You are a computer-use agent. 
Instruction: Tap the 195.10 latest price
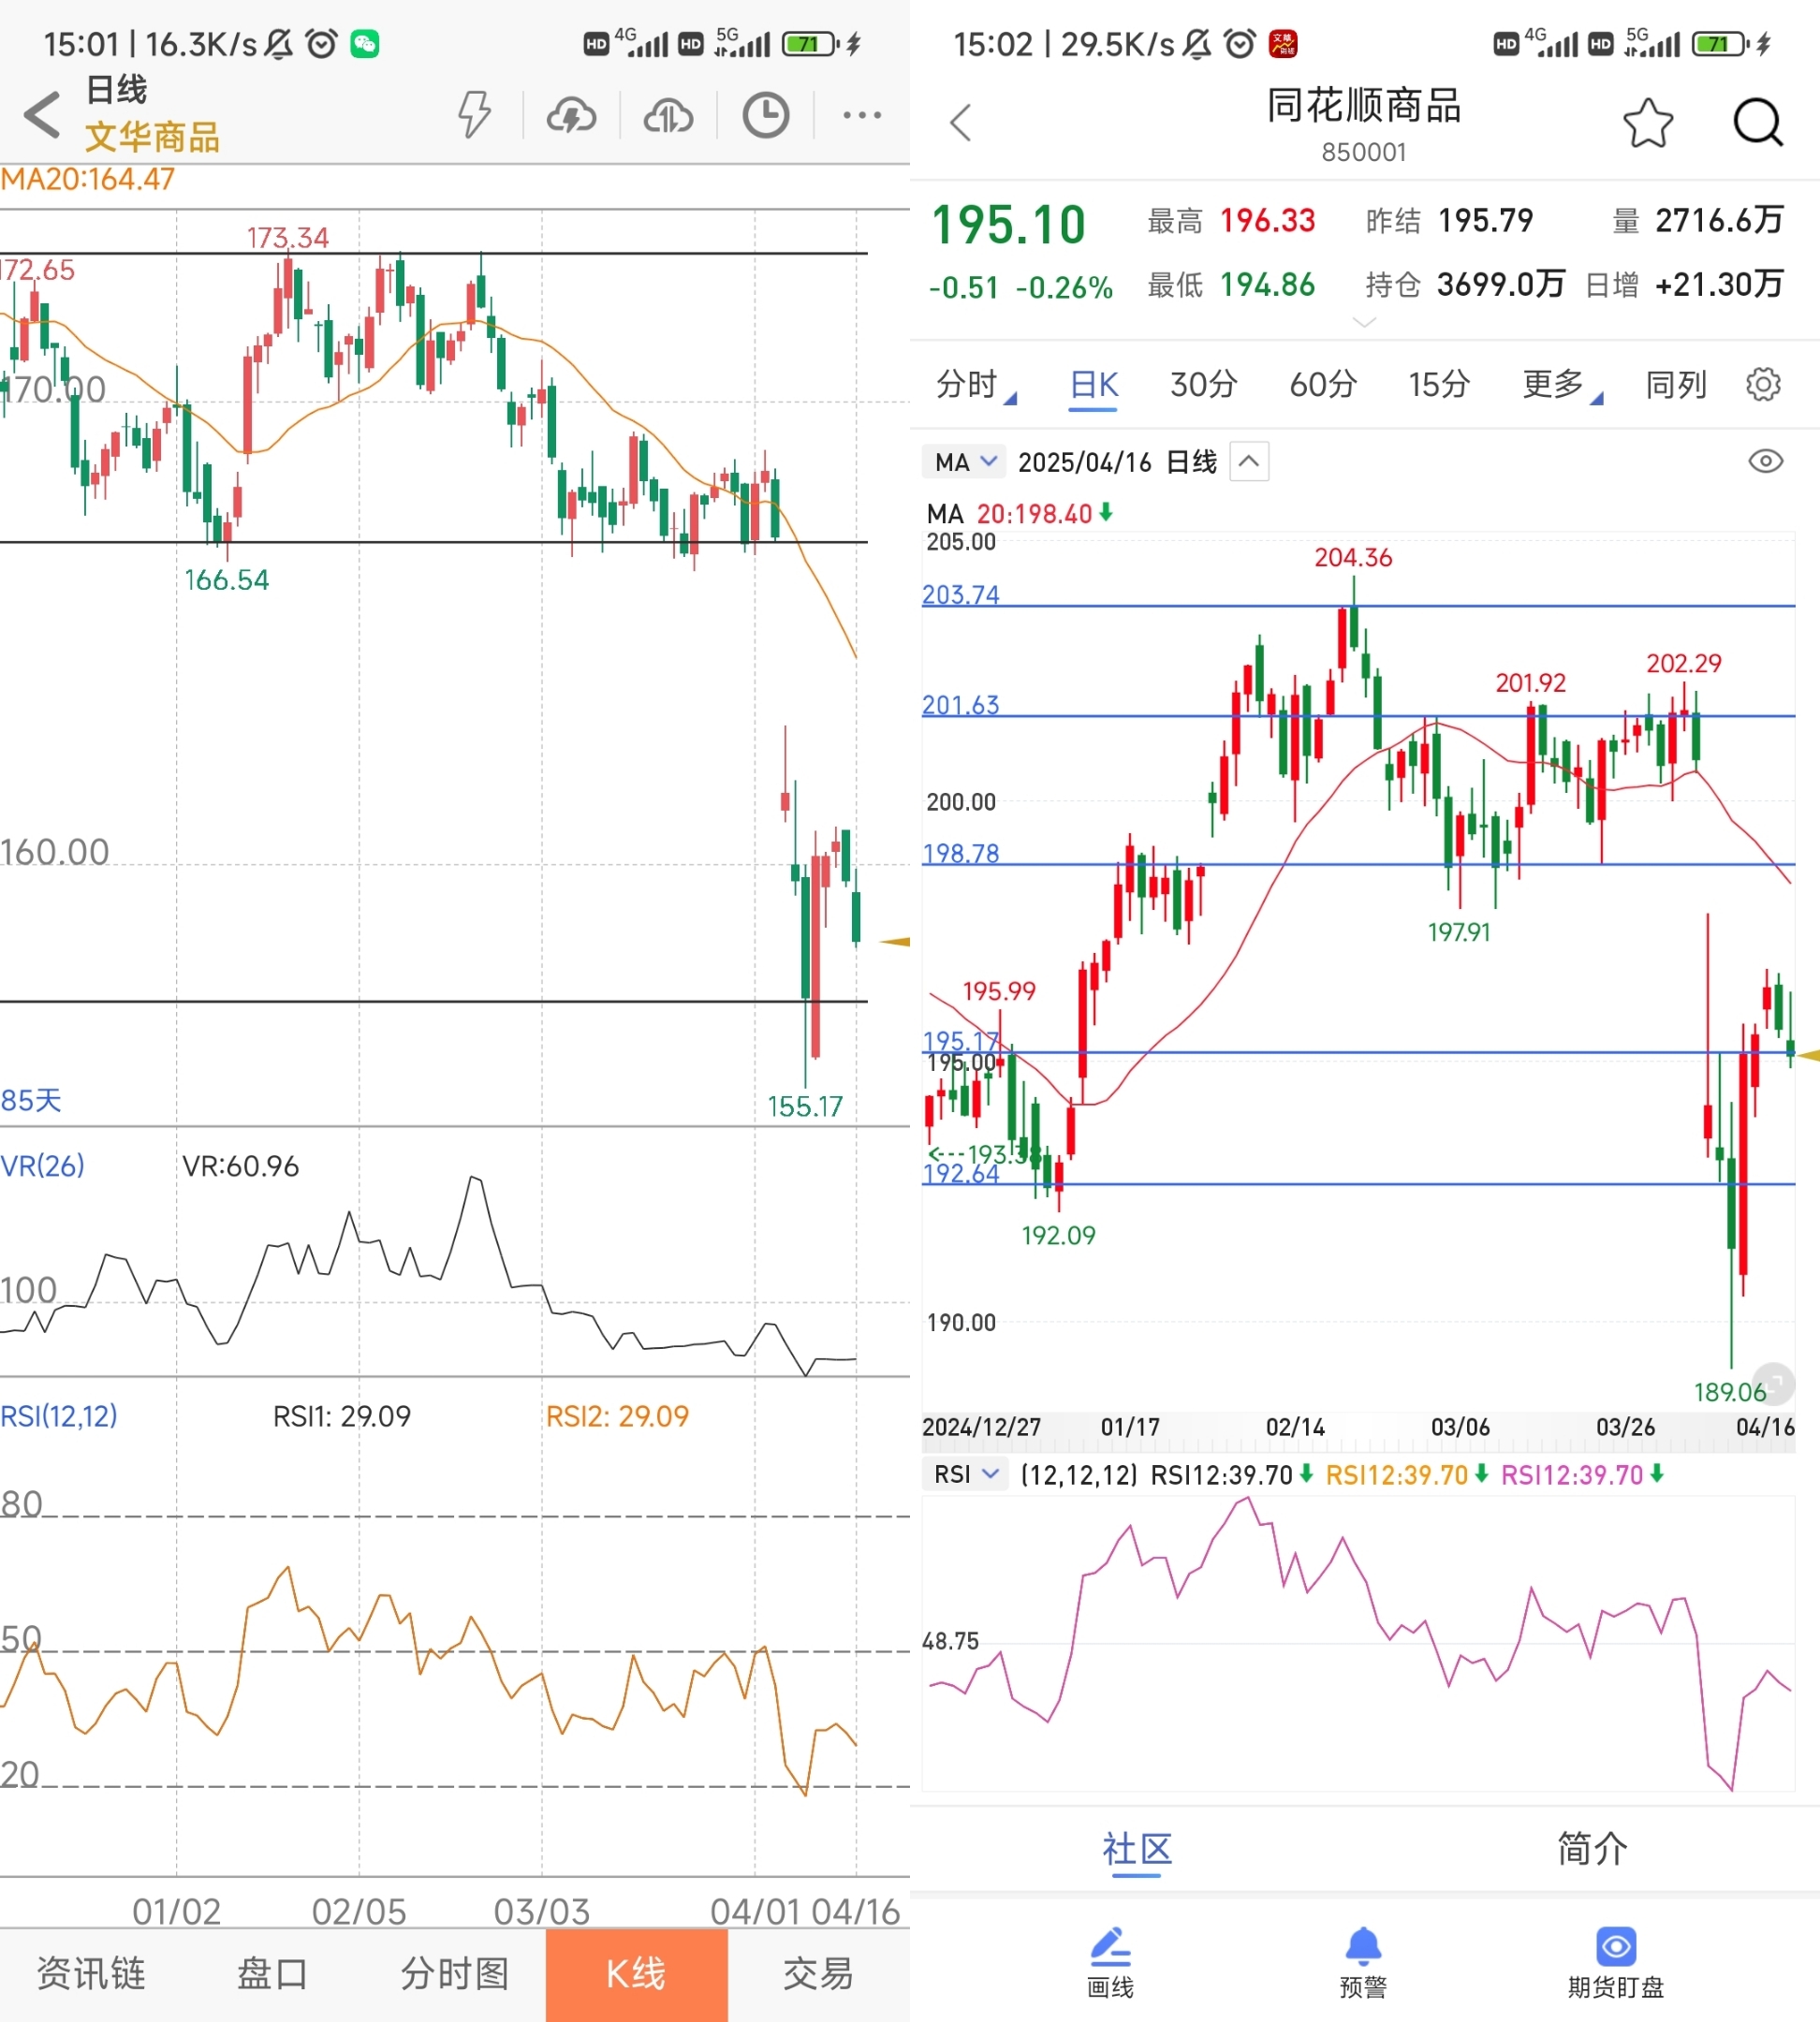1008,225
